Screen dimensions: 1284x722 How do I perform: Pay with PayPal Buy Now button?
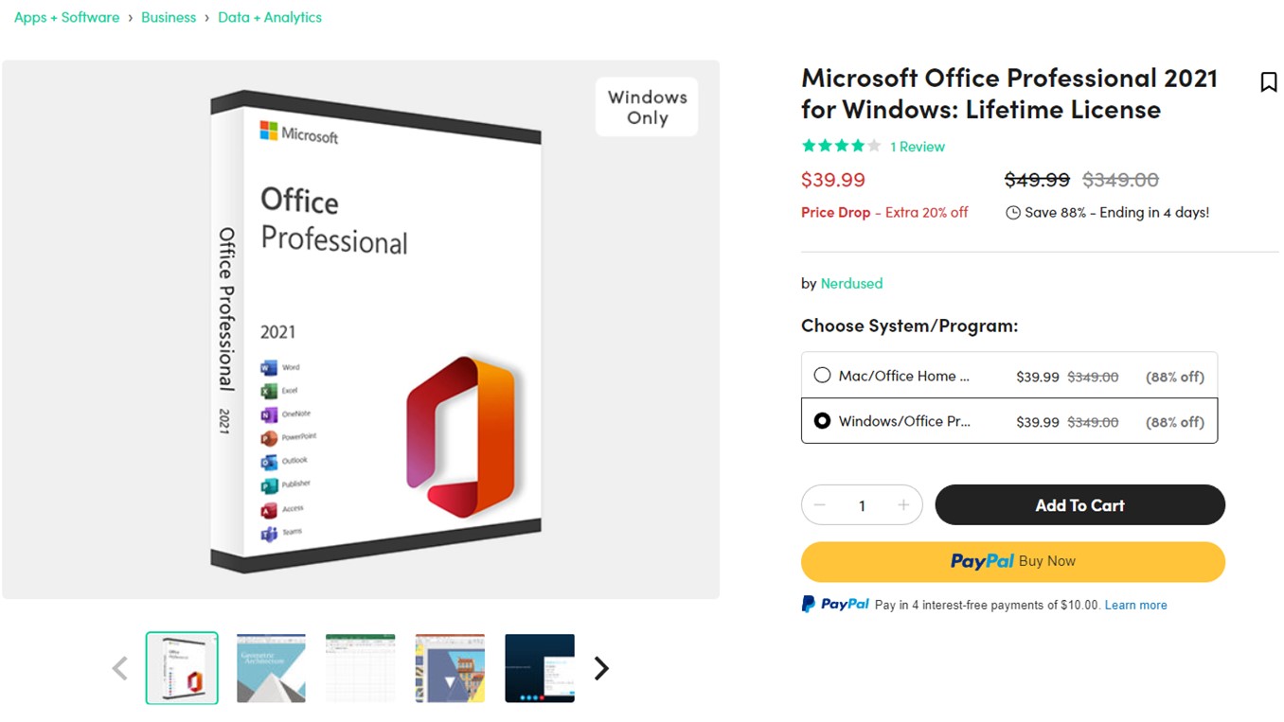click(x=1012, y=561)
